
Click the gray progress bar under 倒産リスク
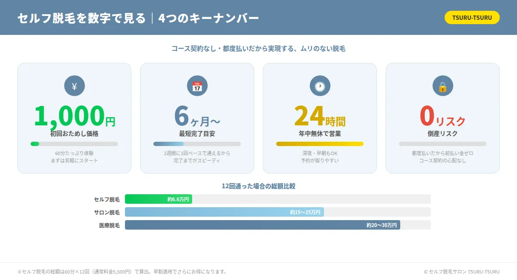tap(442, 144)
